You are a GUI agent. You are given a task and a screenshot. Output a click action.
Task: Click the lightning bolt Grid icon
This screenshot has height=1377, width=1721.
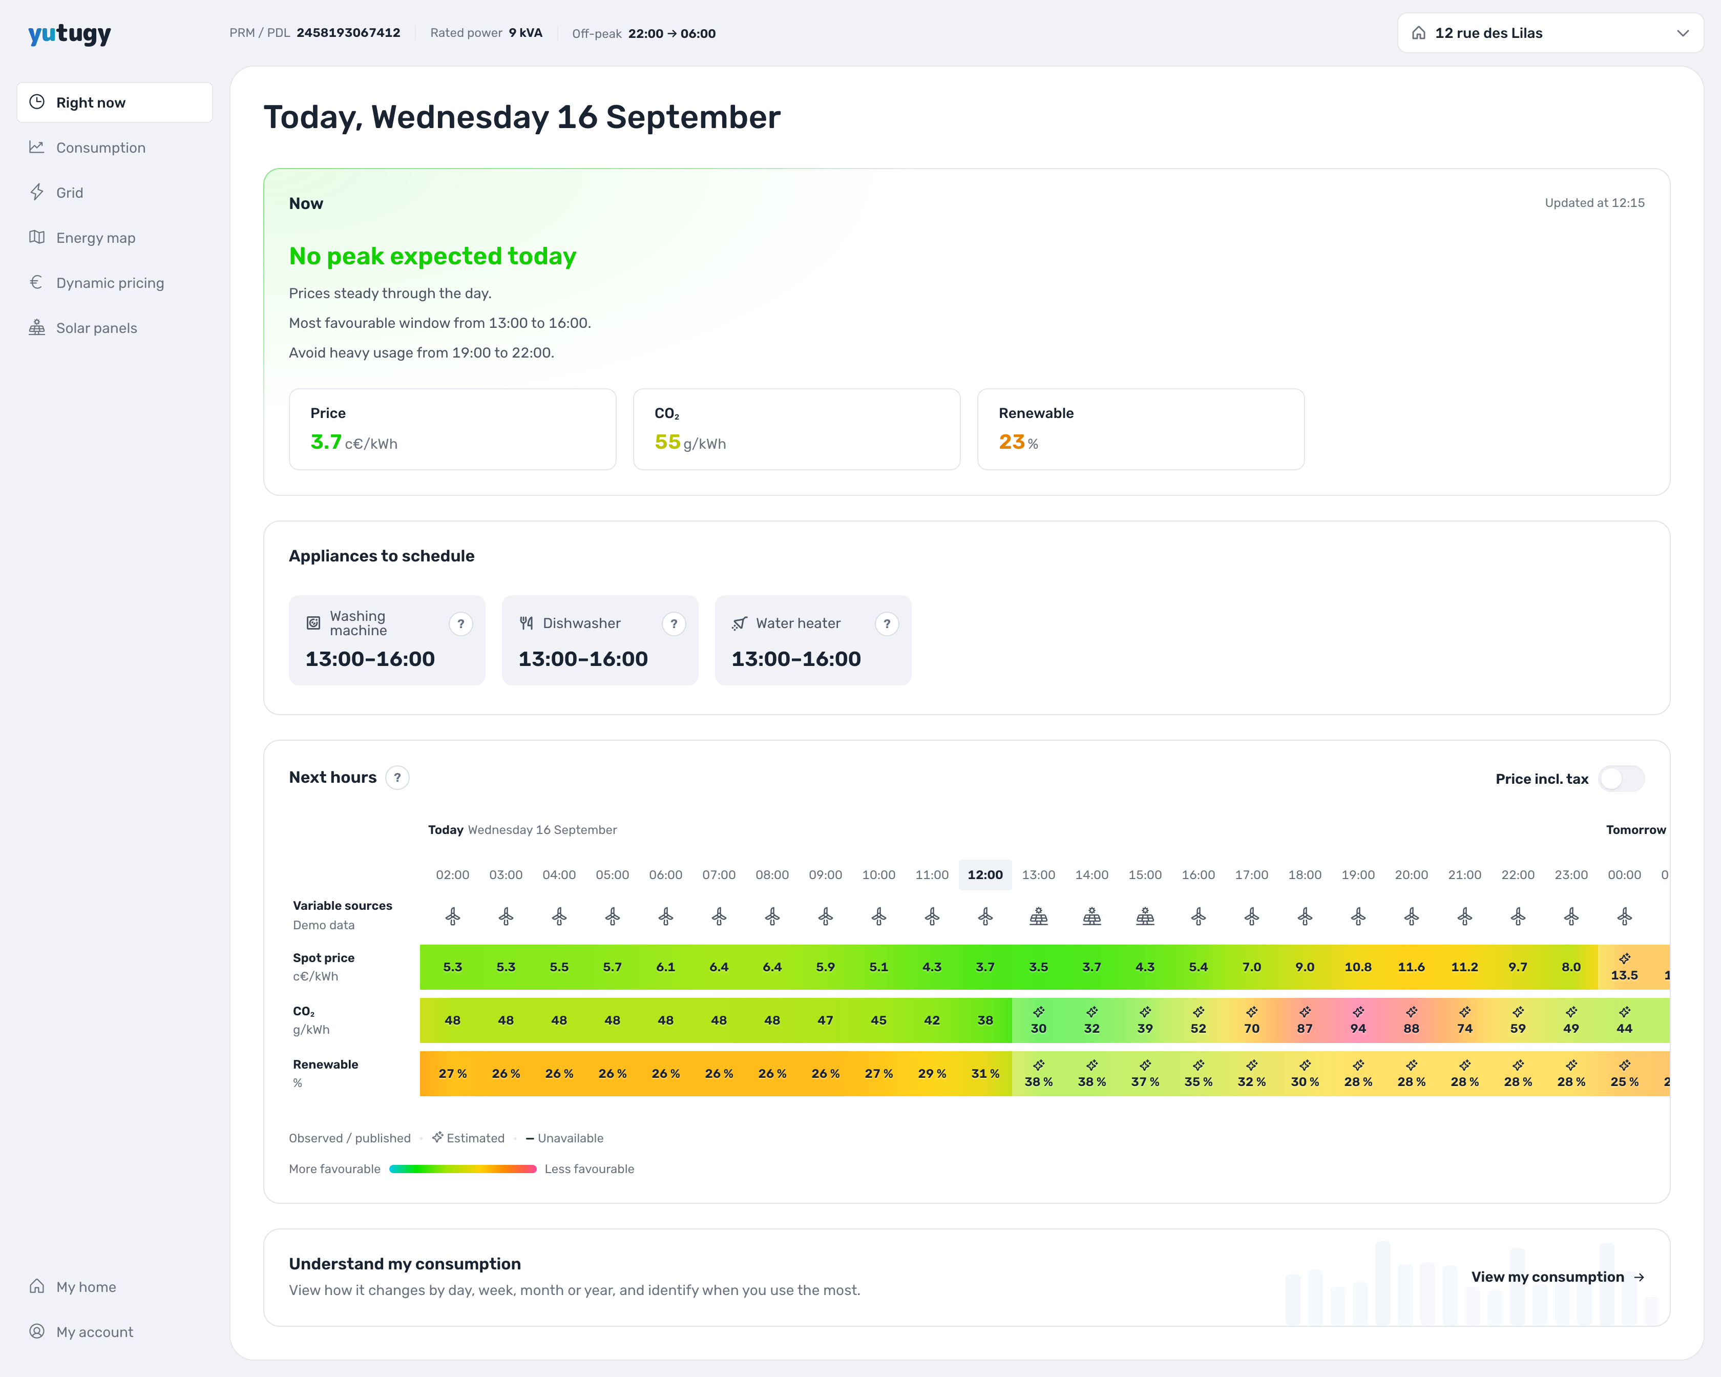37,193
